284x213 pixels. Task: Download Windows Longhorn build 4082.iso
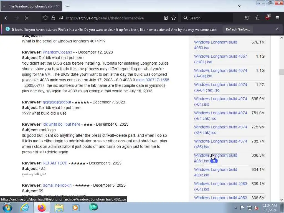point(215,172)
